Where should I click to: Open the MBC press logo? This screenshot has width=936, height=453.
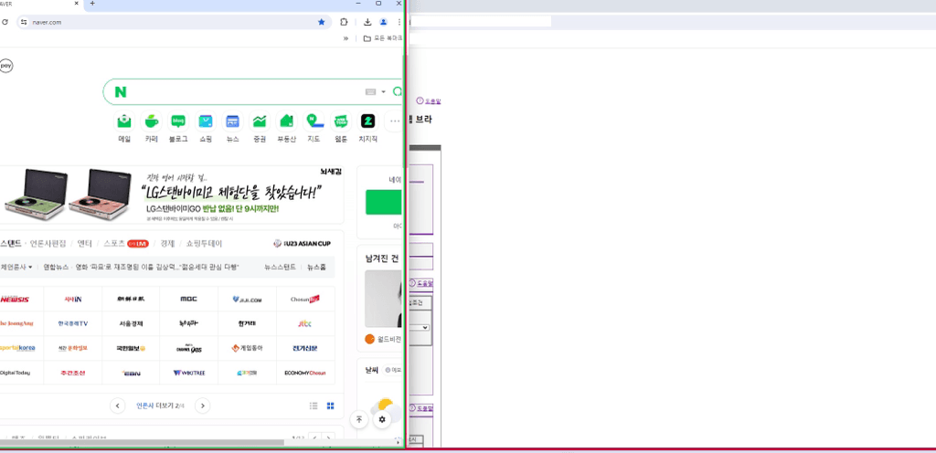tap(188, 300)
